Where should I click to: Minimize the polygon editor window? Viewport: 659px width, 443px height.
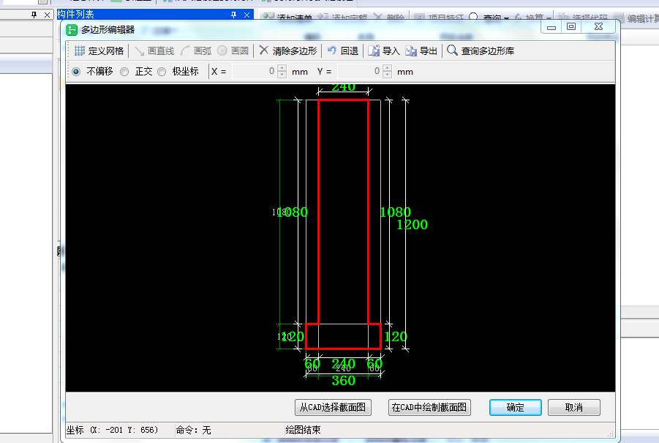(x=551, y=27)
